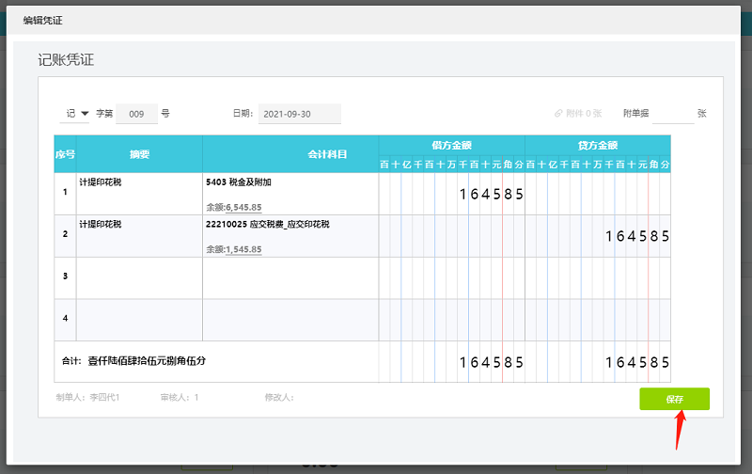752x474 pixels.
Task: Click the 贷方金额 column header
Action: (x=597, y=145)
